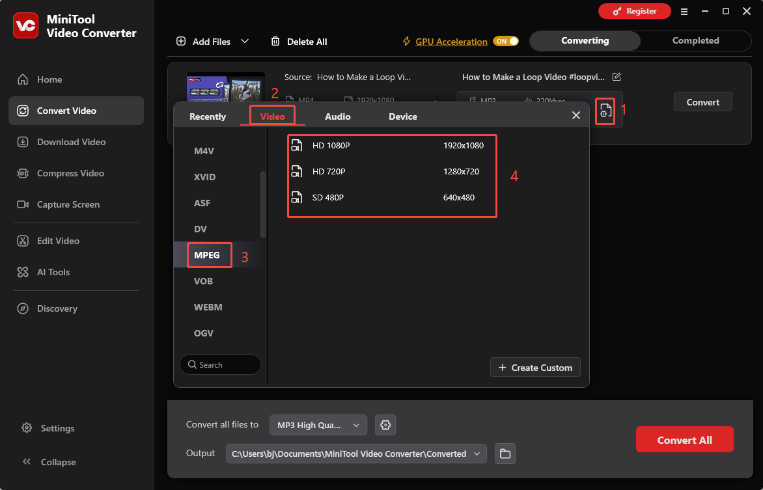This screenshot has width=763, height=490.
Task: Edit output file name pencil icon
Action: tap(617, 76)
